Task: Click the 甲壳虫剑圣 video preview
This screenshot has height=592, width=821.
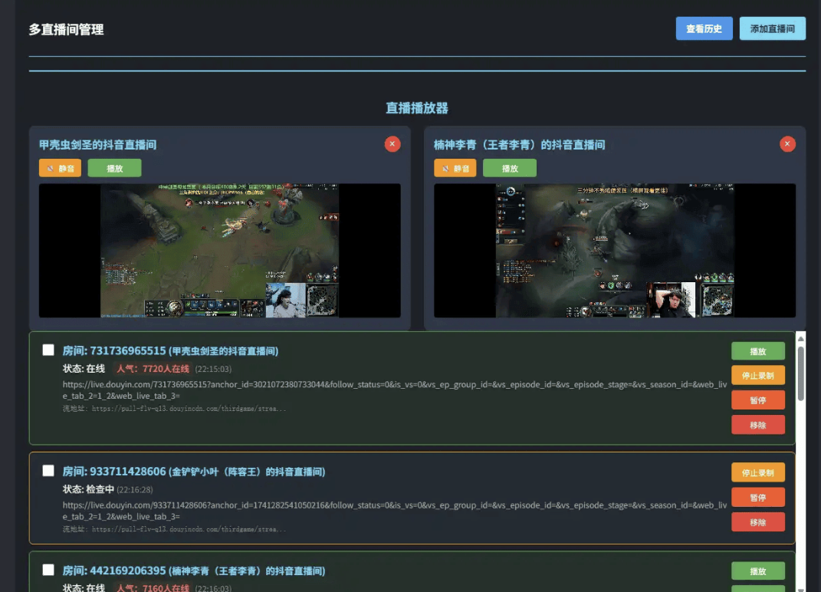Action: point(219,250)
